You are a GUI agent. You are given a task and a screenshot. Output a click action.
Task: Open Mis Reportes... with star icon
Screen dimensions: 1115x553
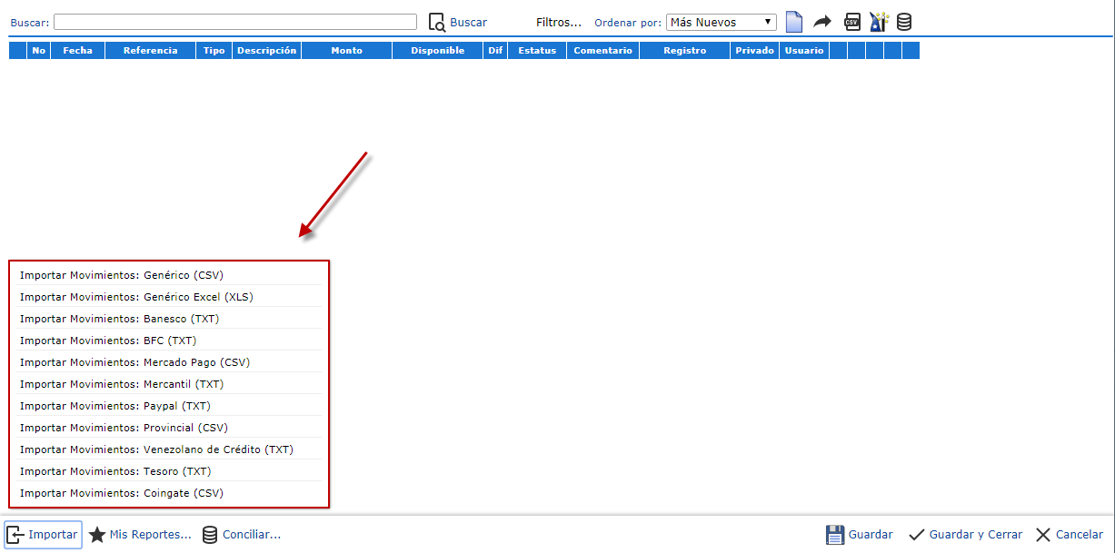point(140,535)
